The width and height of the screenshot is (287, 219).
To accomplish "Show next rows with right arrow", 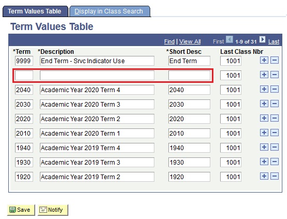I will click(262, 39).
